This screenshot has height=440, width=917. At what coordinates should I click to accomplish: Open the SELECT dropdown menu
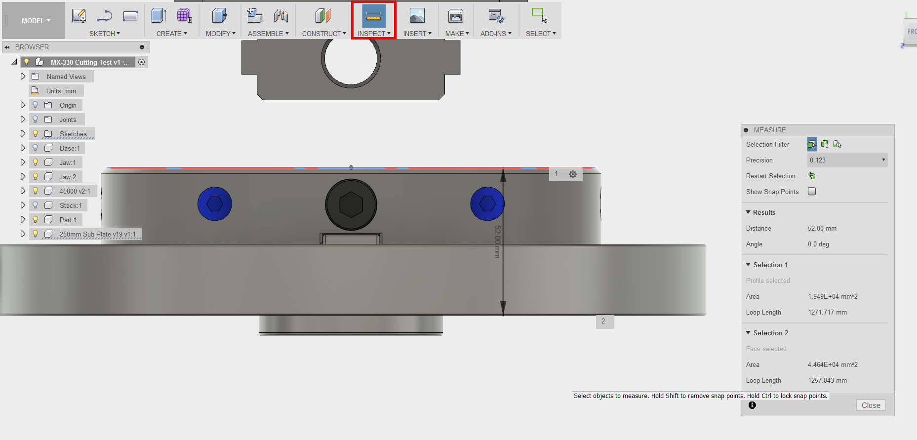click(541, 34)
